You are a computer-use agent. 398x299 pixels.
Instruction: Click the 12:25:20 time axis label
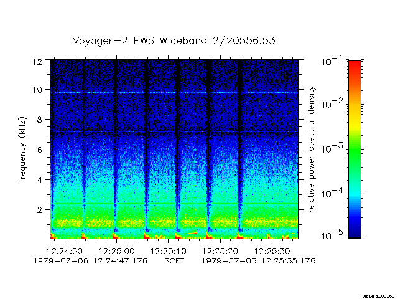(x=220, y=252)
